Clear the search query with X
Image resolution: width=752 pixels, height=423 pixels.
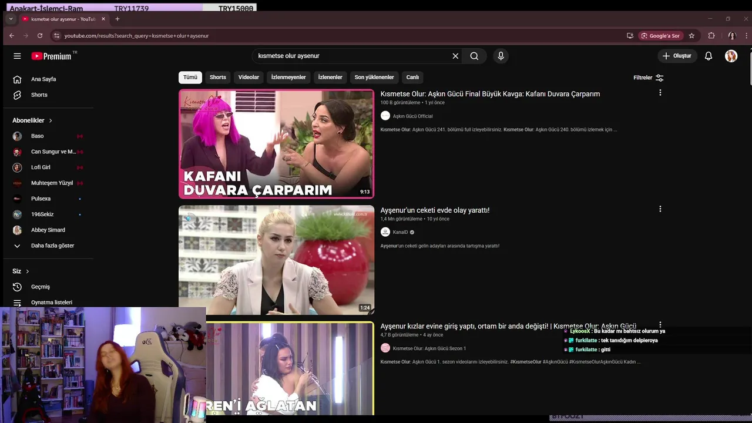455,56
